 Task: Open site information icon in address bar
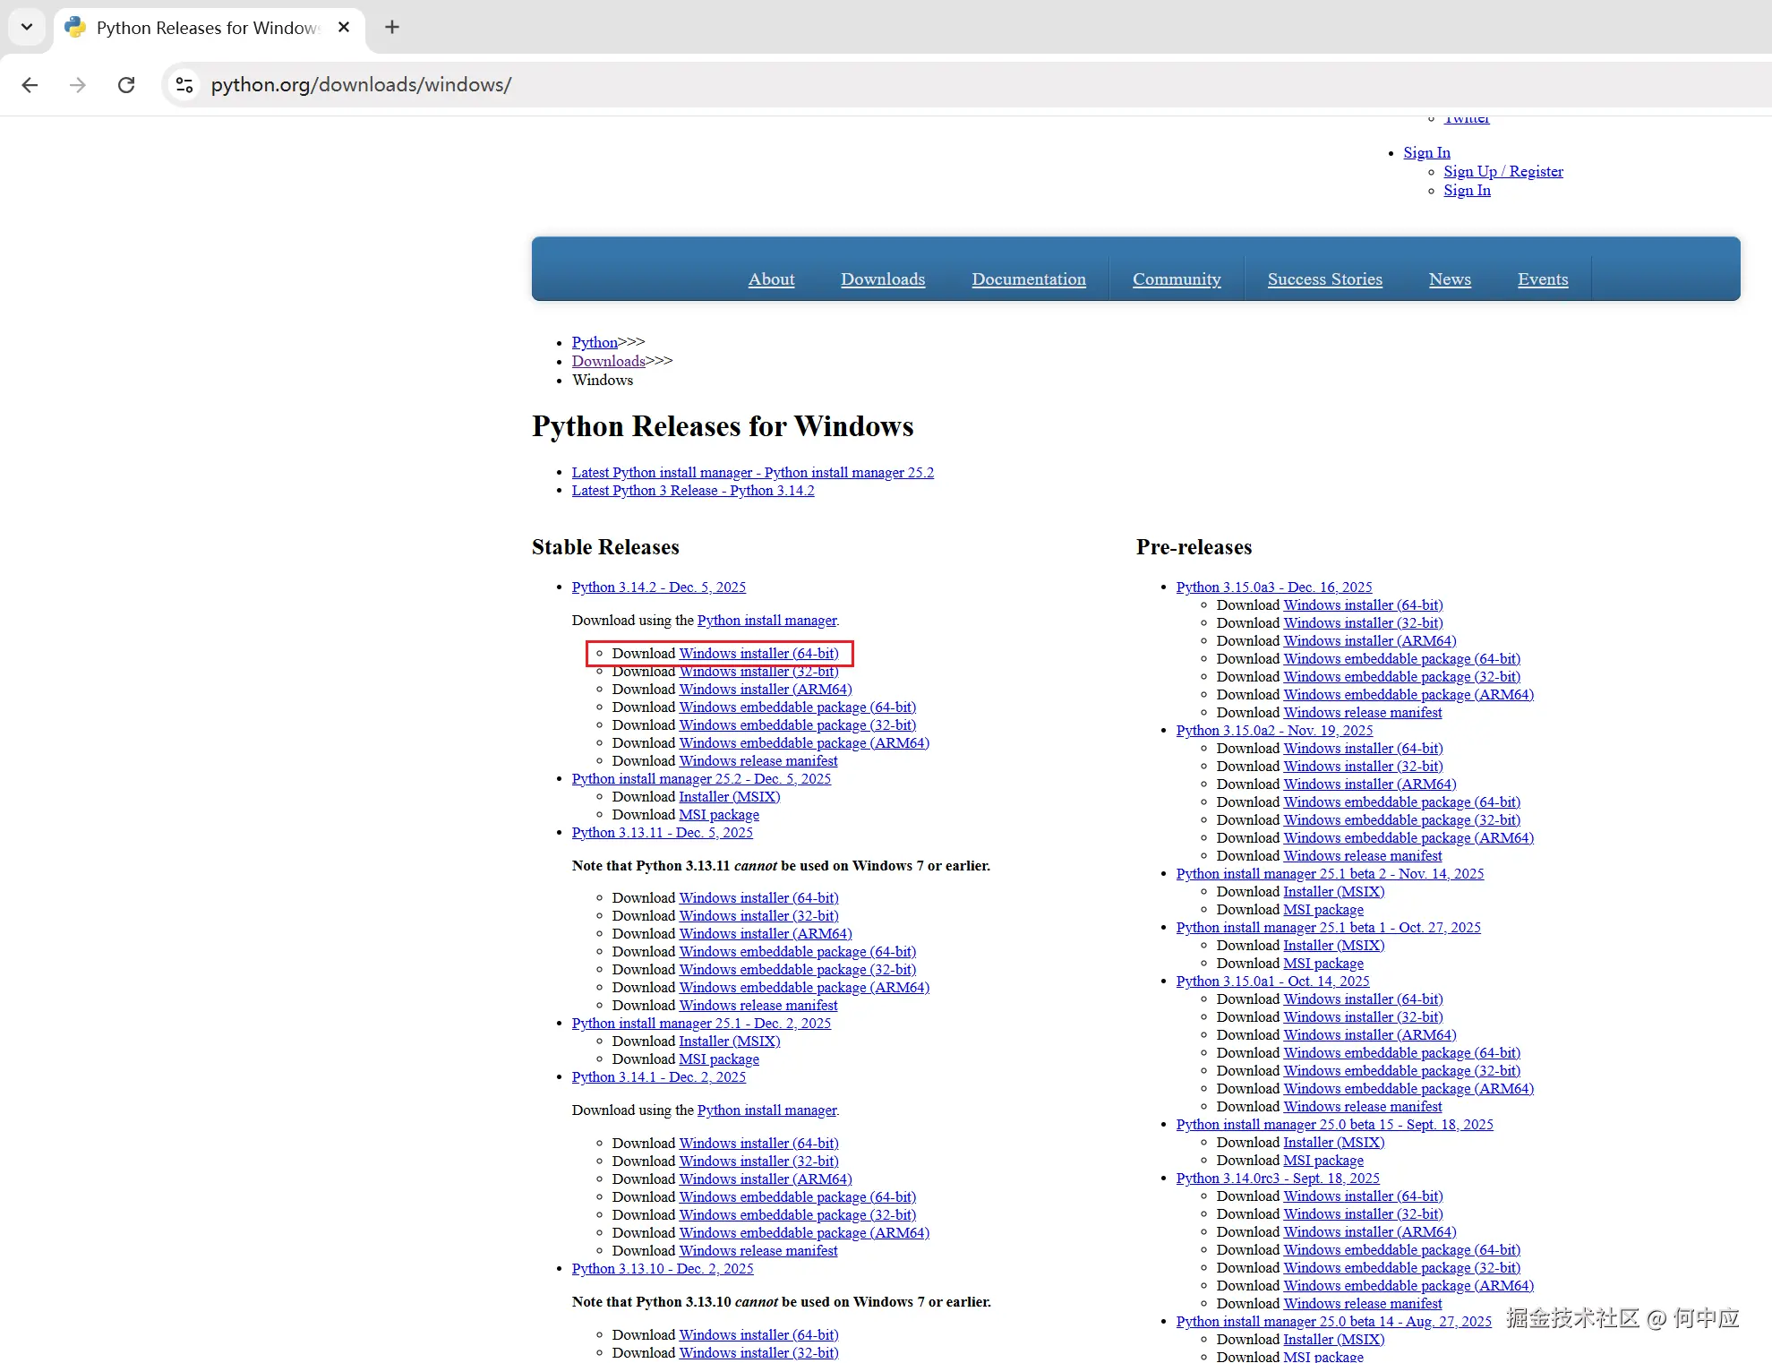(184, 84)
